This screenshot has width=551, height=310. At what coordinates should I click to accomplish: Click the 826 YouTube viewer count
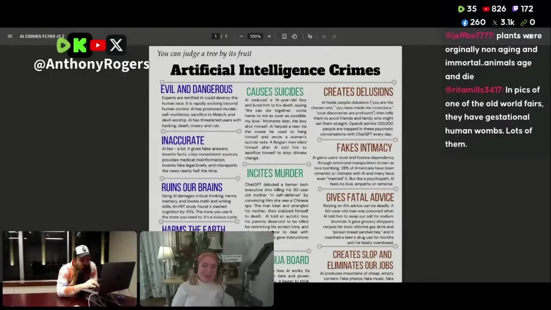pyautogui.click(x=498, y=9)
